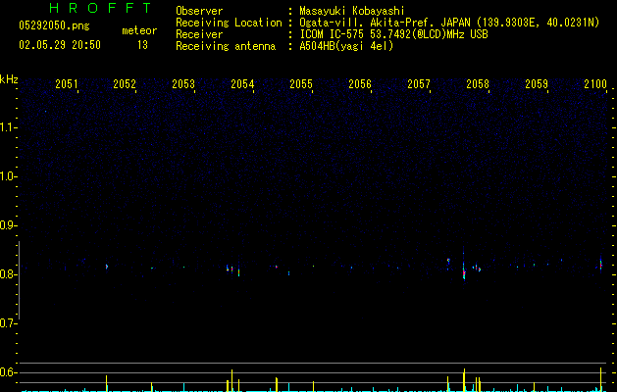The height and width of the screenshot is (392, 617).
Task: Click the meteor count 13
Action: point(142,45)
